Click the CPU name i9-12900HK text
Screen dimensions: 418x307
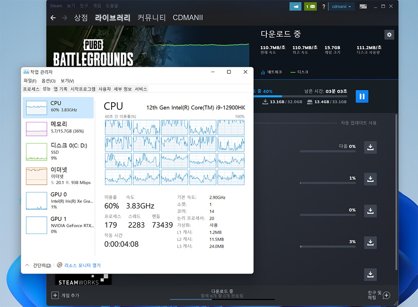tap(196, 108)
